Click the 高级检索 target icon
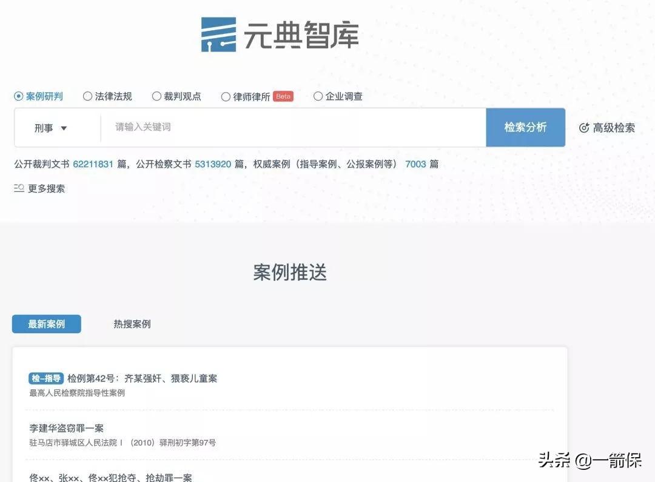The height and width of the screenshot is (482, 655). coord(584,128)
